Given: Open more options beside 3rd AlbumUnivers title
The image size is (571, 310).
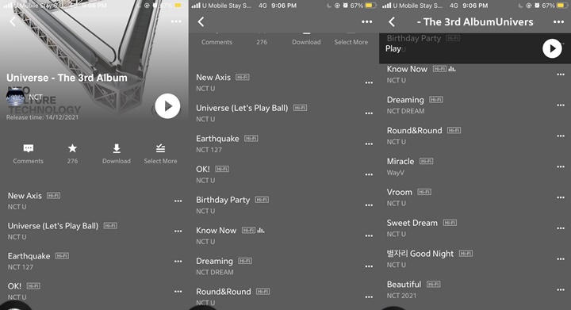Looking at the screenshot, I should (558, 22).
